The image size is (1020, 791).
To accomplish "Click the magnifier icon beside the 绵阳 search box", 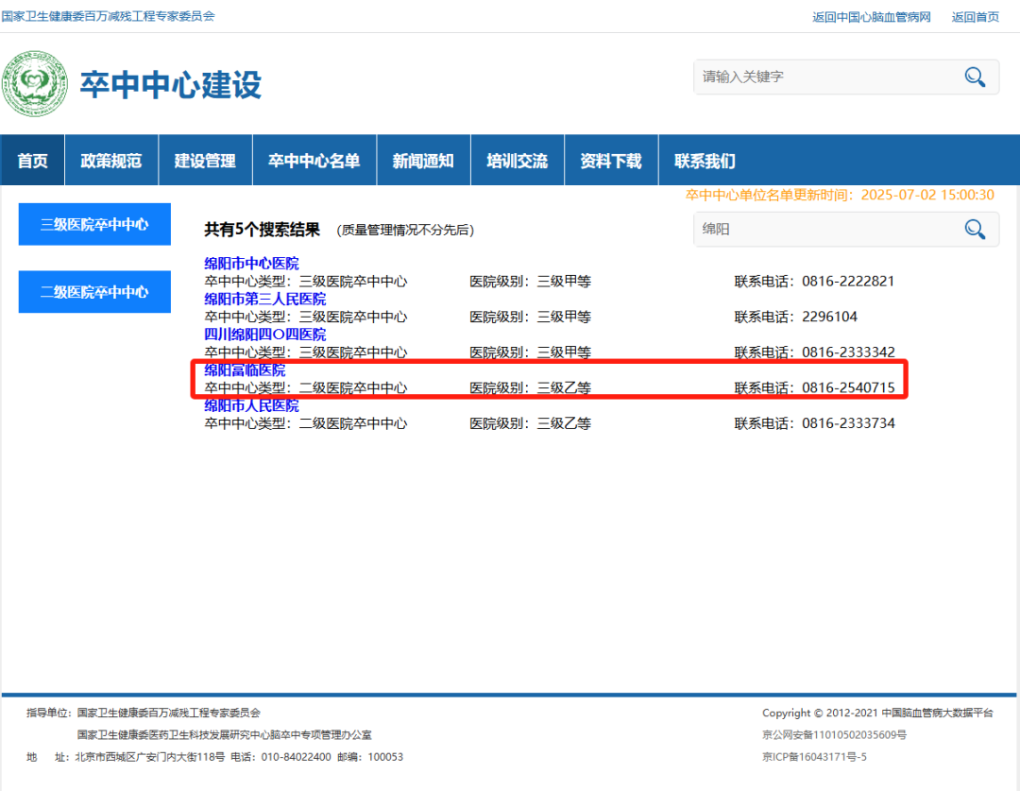I will pos(975,229).
